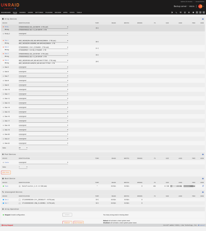Image resolution: width=206 pixels, height=231 pixels.
Task: Open the Users menu
Action: (30, 13)
